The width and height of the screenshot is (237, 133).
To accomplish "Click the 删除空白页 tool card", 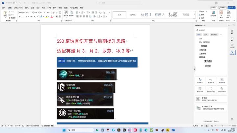I will tap(211, 90).
